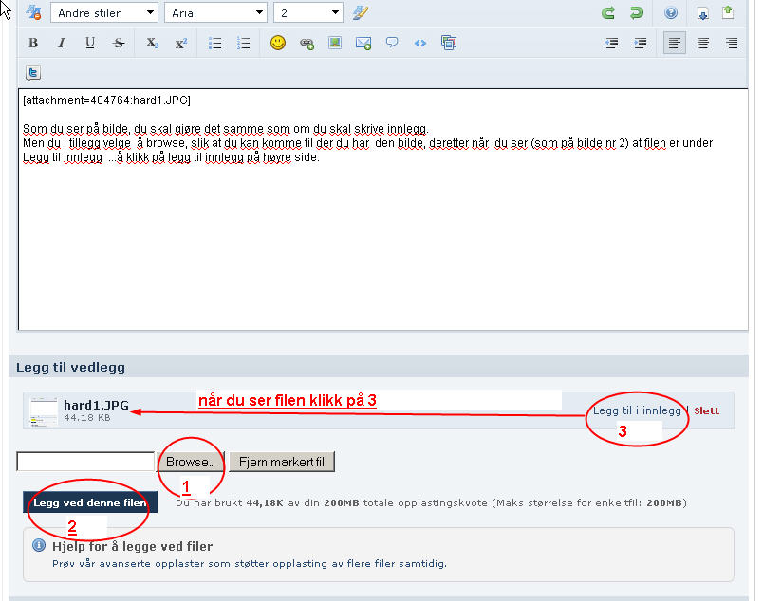The image size is (763, 601).
Task: Click the Browse... button
Action: [x=190, y=462]
